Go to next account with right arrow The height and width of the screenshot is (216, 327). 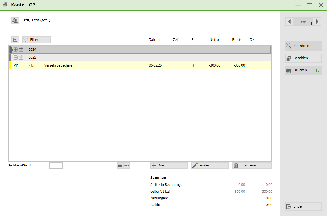tap(317, 21)
